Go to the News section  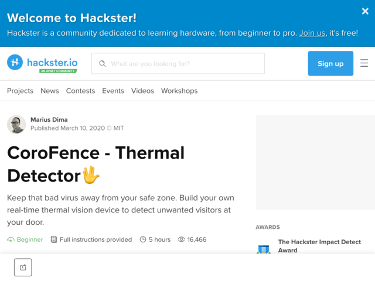click(x=49, y=91)
